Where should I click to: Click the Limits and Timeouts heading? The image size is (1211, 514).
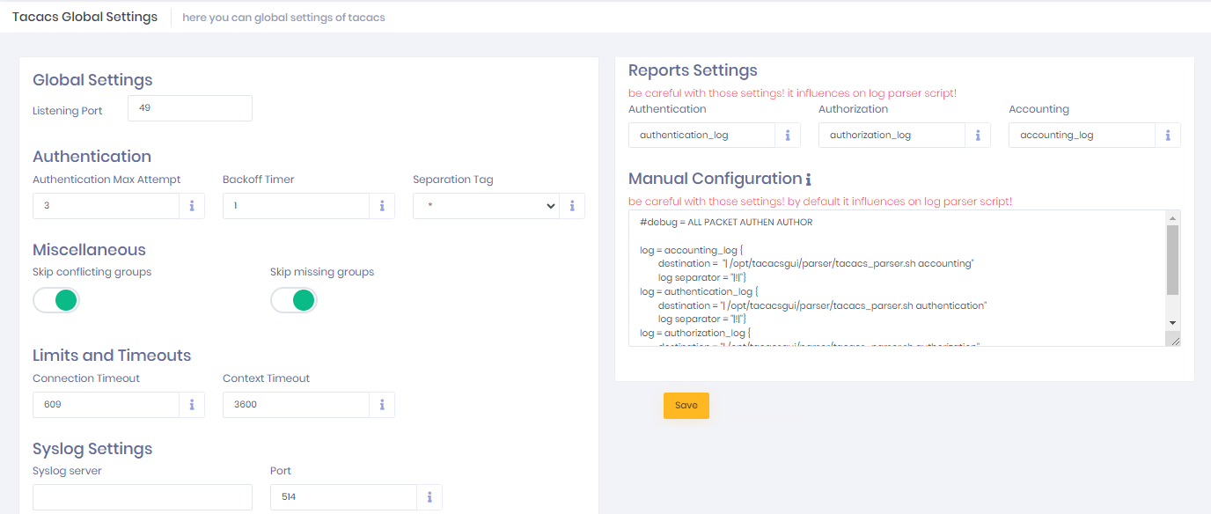coord(112,356)
